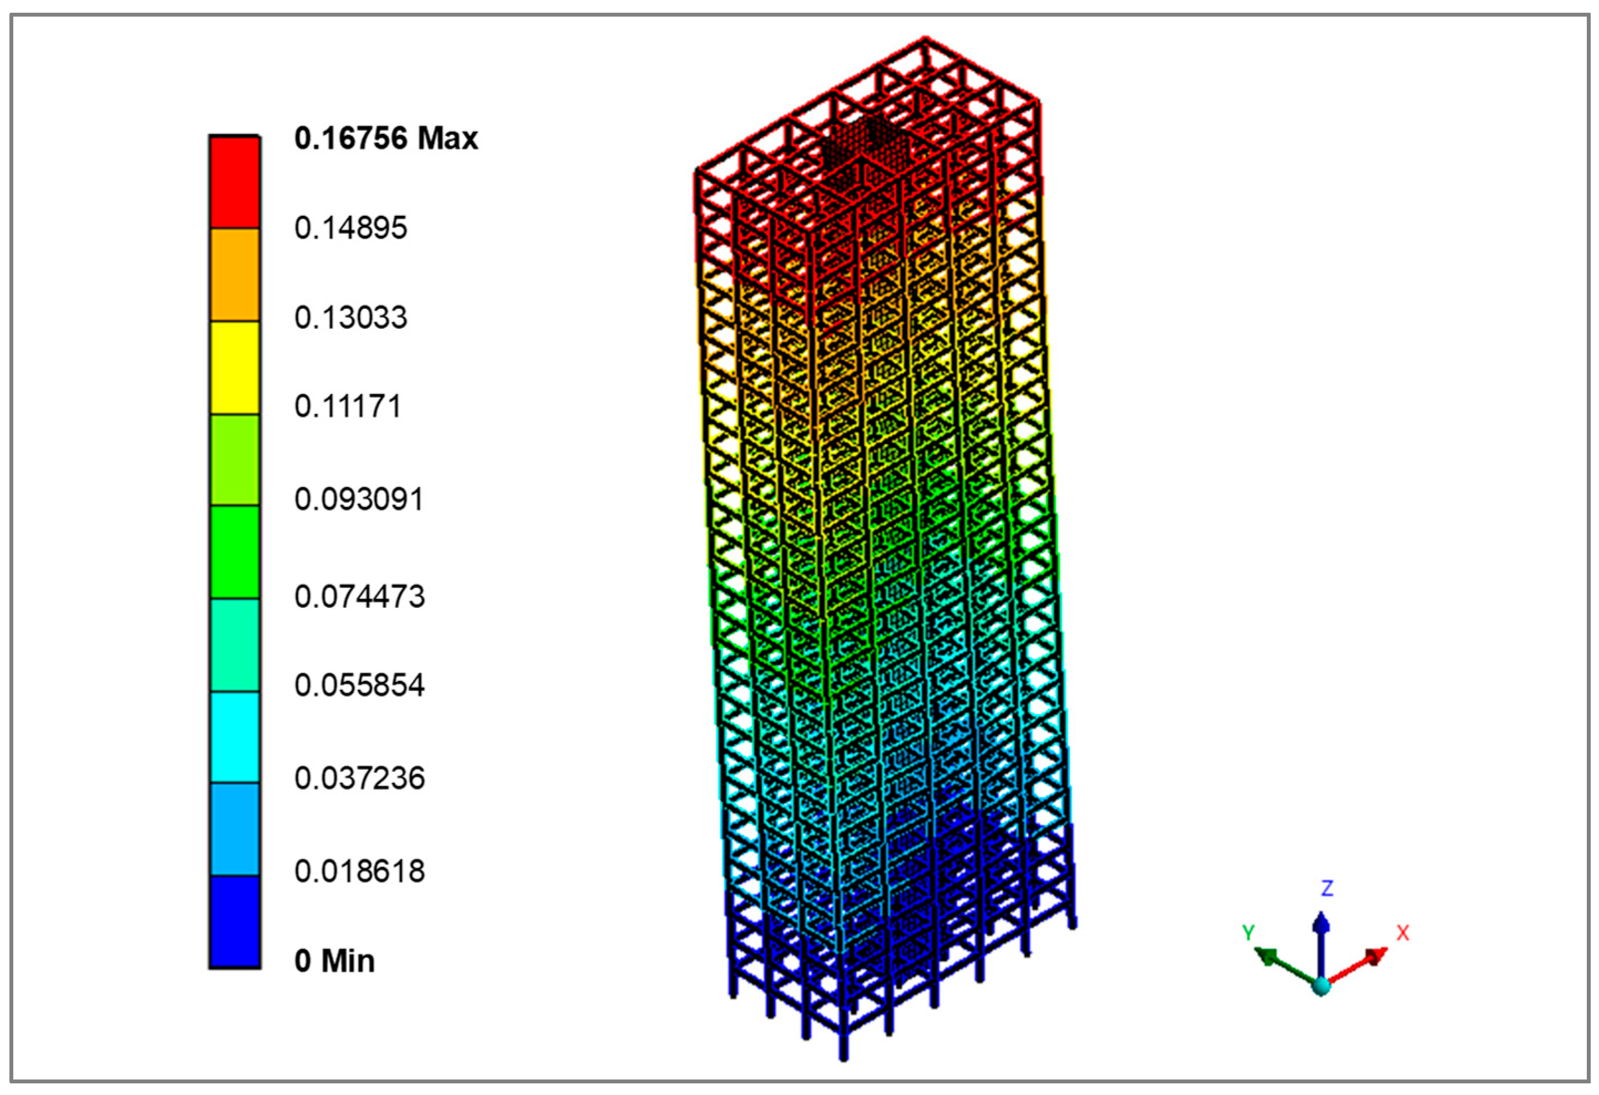Pick the dark blue legend band
This screenshot has width=1599, height=1095.
pos(235,922)
